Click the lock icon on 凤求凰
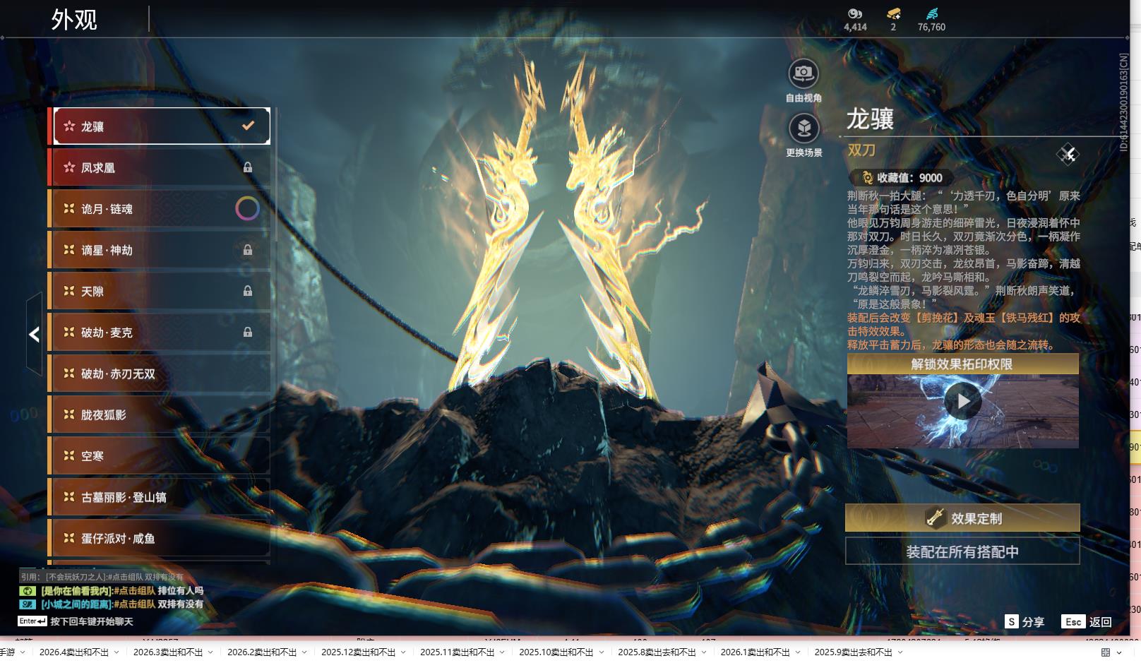Image resolution: width=1141 pixels, height=663 pixels. pyautogui.click(x=248, y=167)
